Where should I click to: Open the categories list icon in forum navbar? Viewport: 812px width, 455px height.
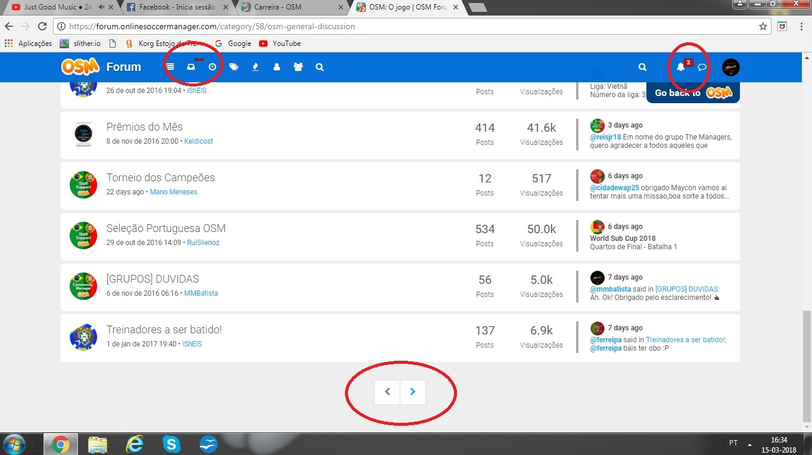pyautogui.click(x=170, y=67)
